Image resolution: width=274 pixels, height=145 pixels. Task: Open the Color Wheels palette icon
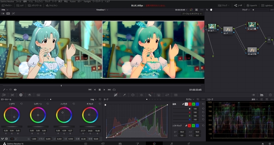[21, 95]
